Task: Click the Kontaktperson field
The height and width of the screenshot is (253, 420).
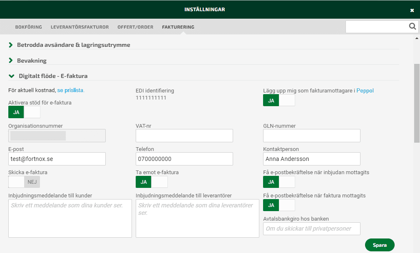Action: [x=312, y=159]
